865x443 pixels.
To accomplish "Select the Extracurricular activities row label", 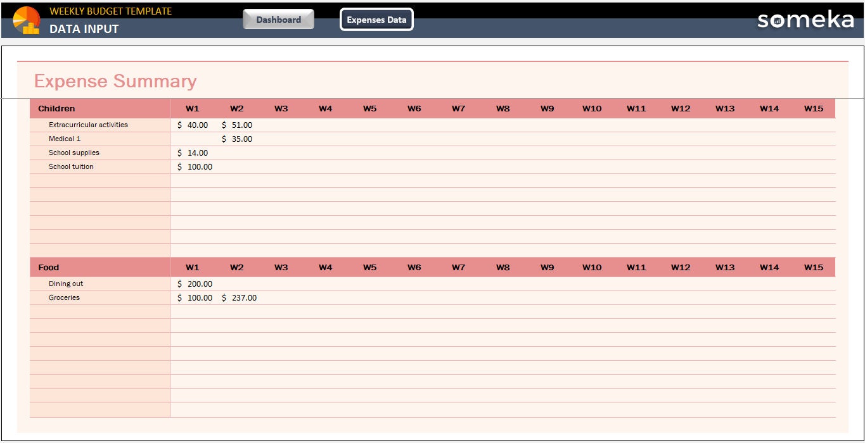I will point(88,125).
